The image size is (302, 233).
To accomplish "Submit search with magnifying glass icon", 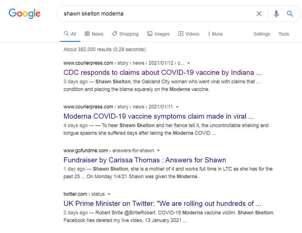I will 290,14.
